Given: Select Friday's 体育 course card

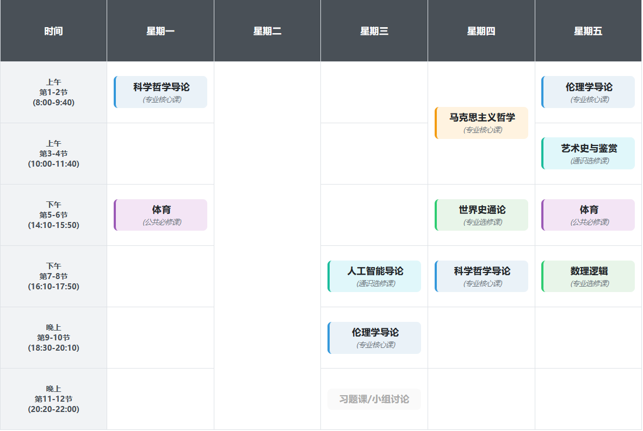Looking at the screenshot, I should (x=588, y=215).
